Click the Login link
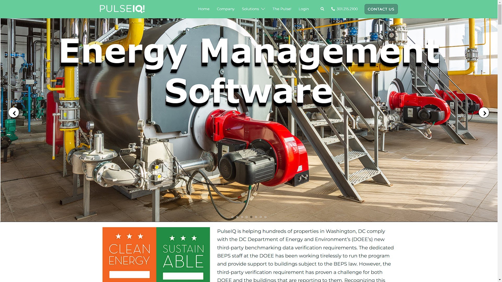The height and width of the screenshot is (282, 502). (x=304, y=9)
